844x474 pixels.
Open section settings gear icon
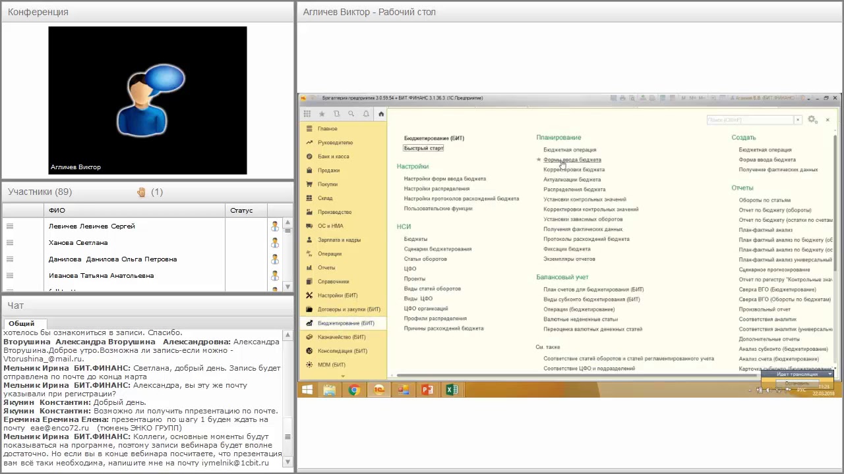click(x=812, y=120)
